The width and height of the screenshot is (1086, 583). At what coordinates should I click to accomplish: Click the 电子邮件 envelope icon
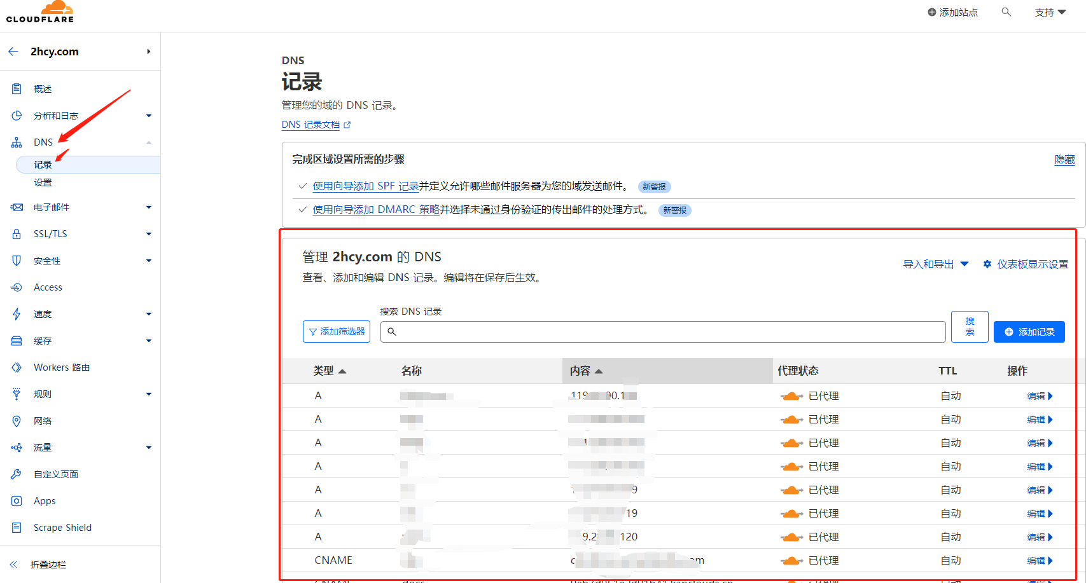coord(17,207)
